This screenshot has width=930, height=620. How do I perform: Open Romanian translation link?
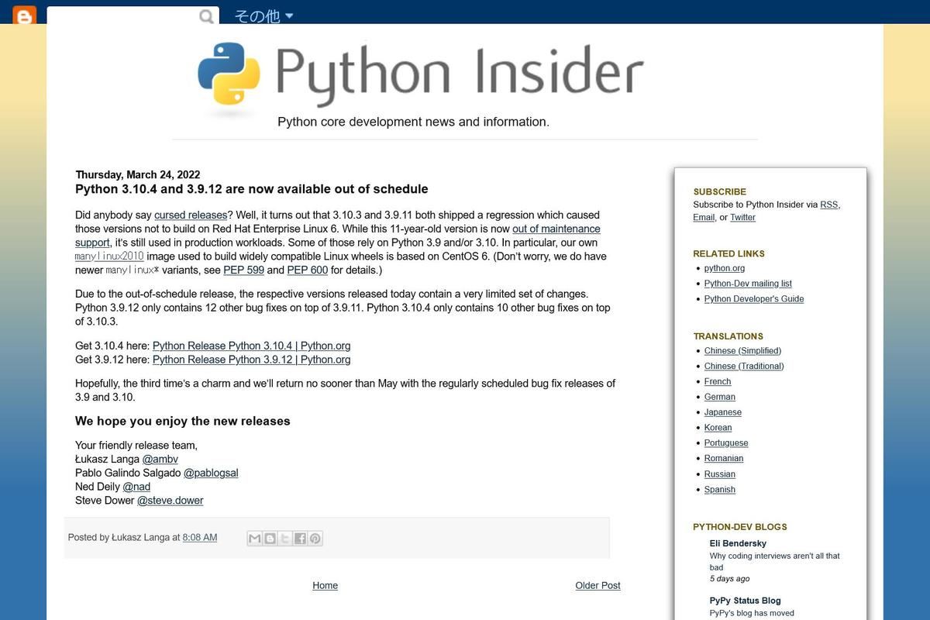(x=724, y=459)
